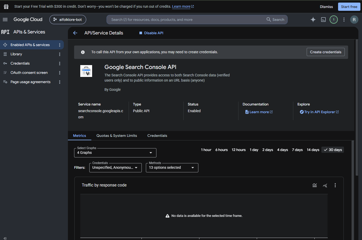Open the Select Graphs dropdown
Screen dimensions: 362x240
[x=115, y=153]
